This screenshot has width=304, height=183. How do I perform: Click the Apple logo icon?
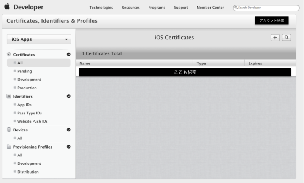7,6
